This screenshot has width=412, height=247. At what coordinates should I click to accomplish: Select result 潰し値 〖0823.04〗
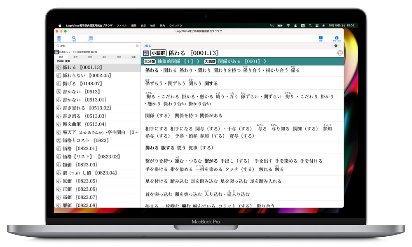click(98, 173)
